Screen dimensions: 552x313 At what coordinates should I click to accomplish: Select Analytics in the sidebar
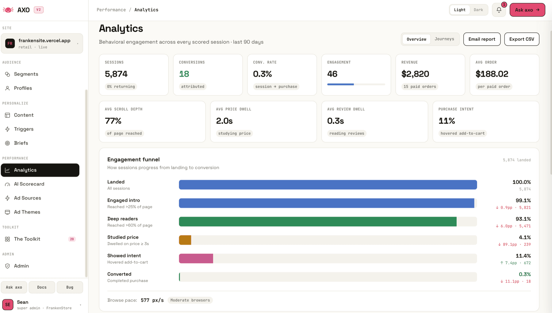tap(40, 170)
